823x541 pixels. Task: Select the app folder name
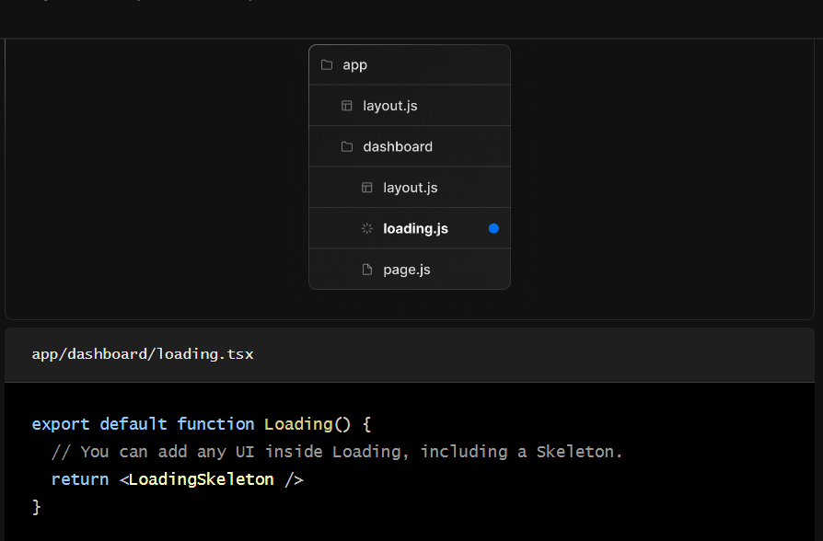point(354,65)
